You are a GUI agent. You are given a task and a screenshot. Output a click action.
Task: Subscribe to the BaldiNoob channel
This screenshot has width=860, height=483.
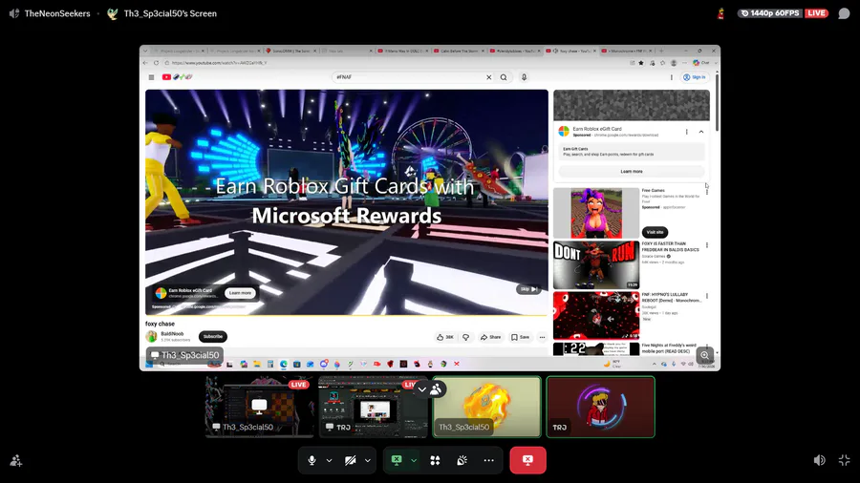coord(213,336)
